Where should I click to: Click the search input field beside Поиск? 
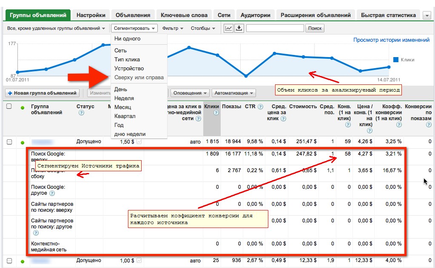click(275, 28)
